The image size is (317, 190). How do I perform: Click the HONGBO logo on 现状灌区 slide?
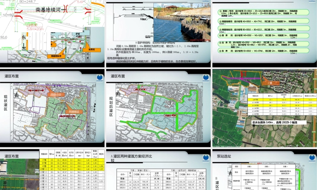tap(100, 78)
